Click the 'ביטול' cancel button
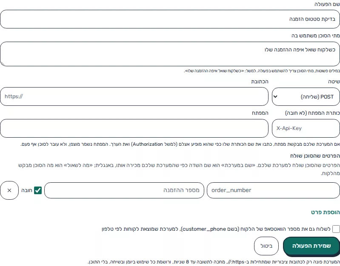340x266 pixels. pyautogui.click(x=266, y=246)
